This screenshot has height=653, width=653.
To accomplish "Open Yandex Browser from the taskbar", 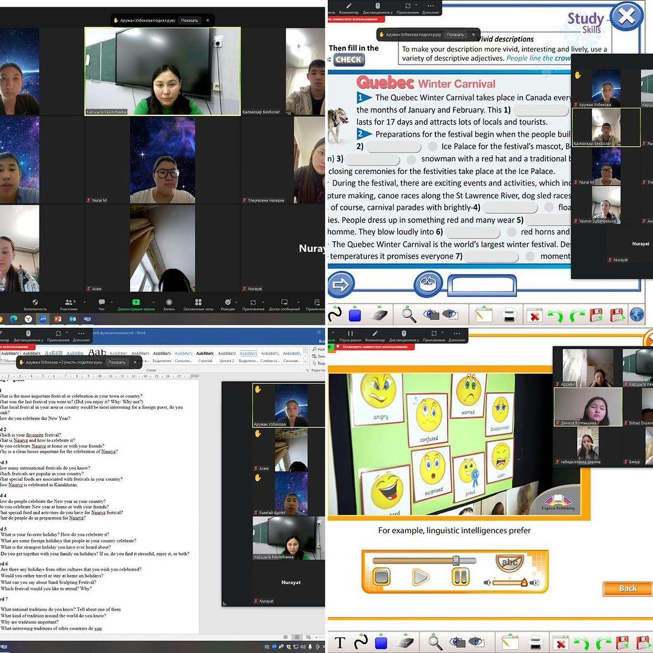I will [28, 319].
